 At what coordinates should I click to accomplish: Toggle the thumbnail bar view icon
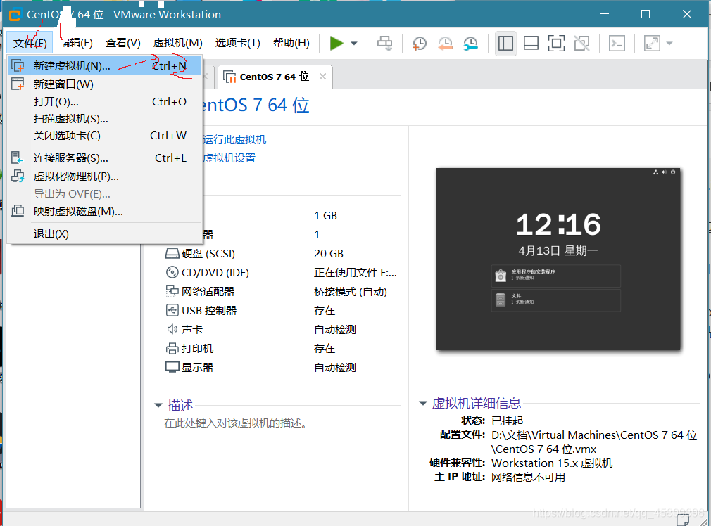point(531,44)
